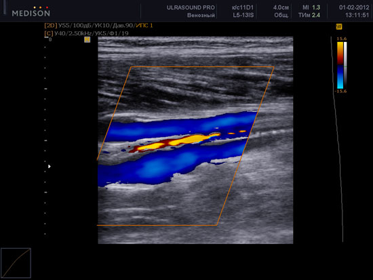Click the gamma curve box at bottom left
This screenshot has width=373, height=280.
click(16, 263)
